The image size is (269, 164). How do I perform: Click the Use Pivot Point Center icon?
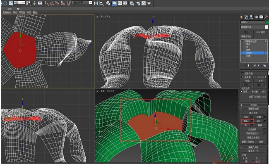tap(29, 3)
